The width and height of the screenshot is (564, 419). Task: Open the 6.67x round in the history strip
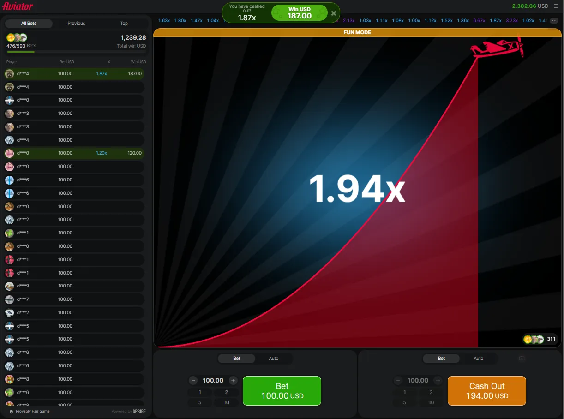[x=479, y=21]
